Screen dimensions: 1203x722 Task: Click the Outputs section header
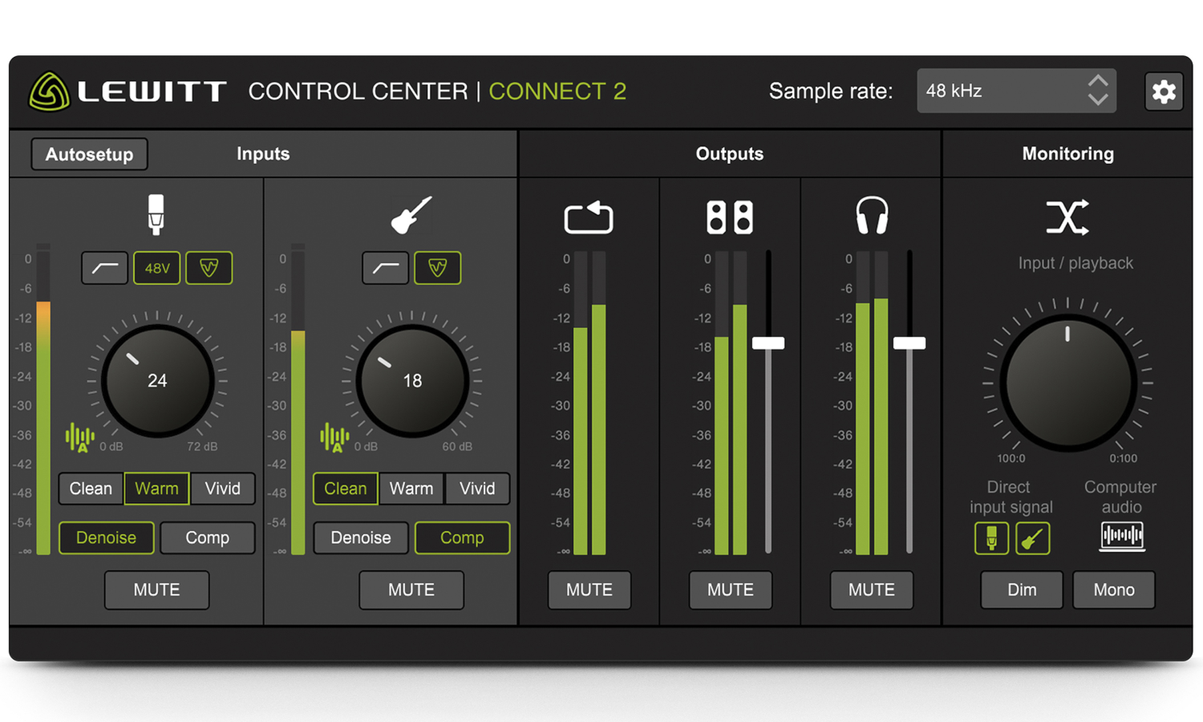730,154
